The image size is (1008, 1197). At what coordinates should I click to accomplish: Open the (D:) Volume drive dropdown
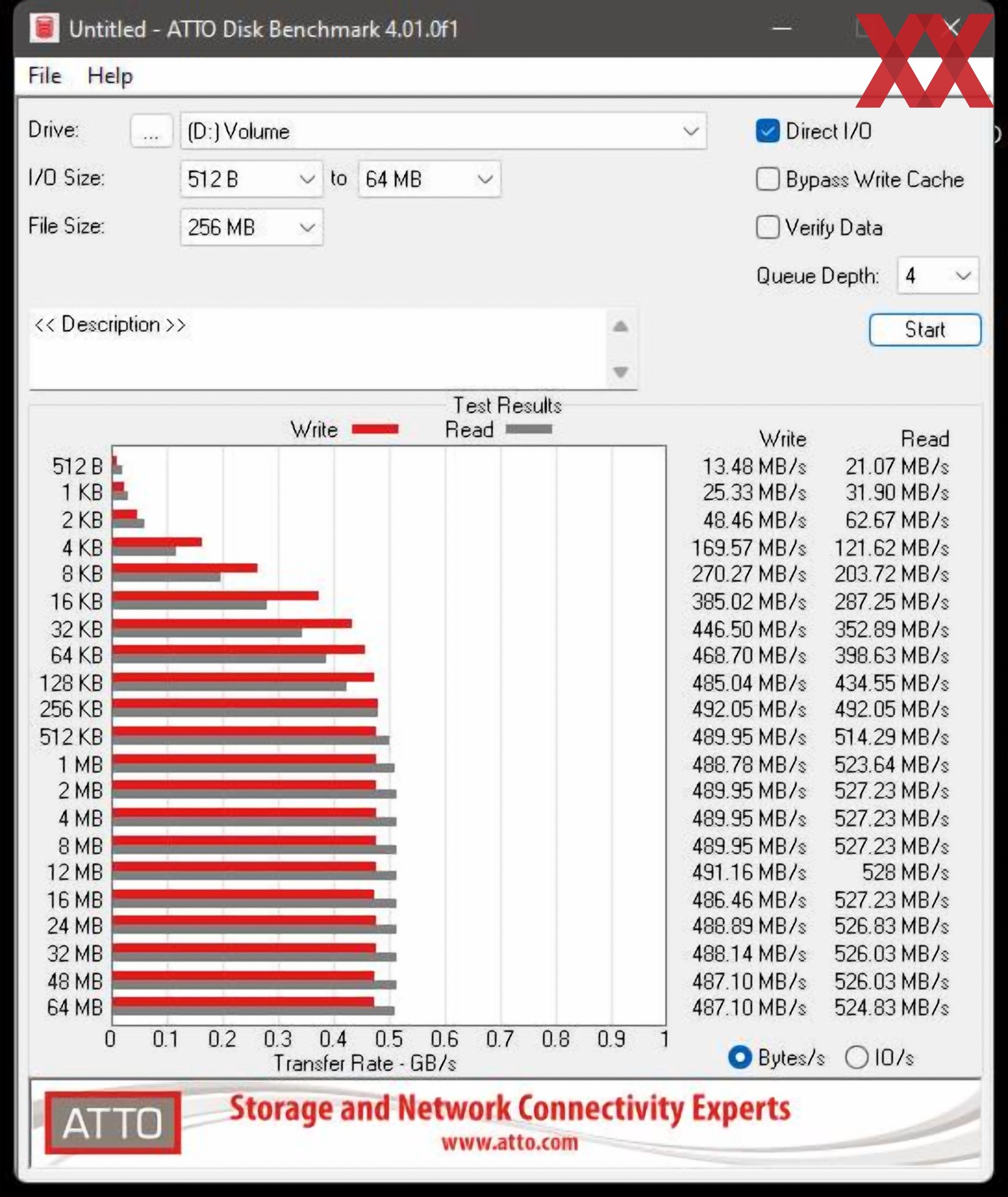click(x=444, y=131)
